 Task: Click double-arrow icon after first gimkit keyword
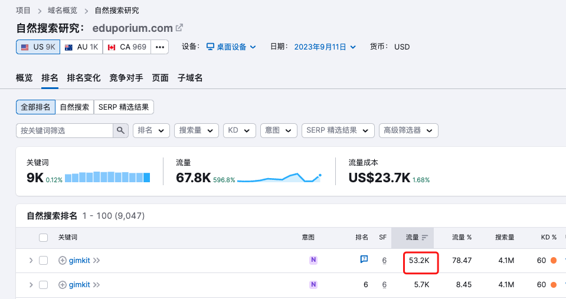[97, 261]
